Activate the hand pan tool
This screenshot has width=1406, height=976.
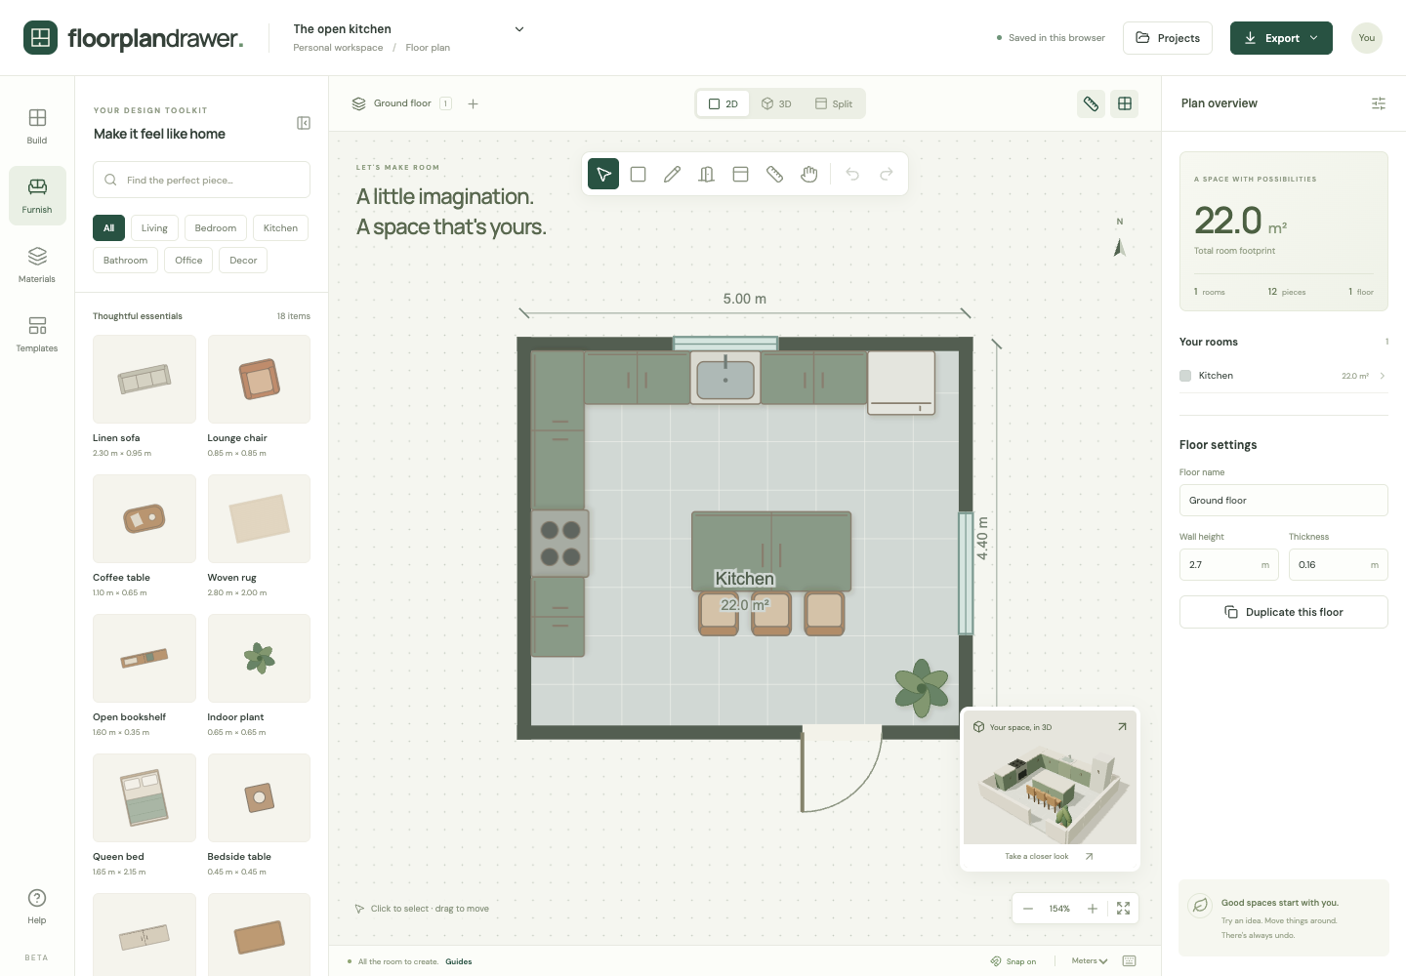tap(808, 174)
